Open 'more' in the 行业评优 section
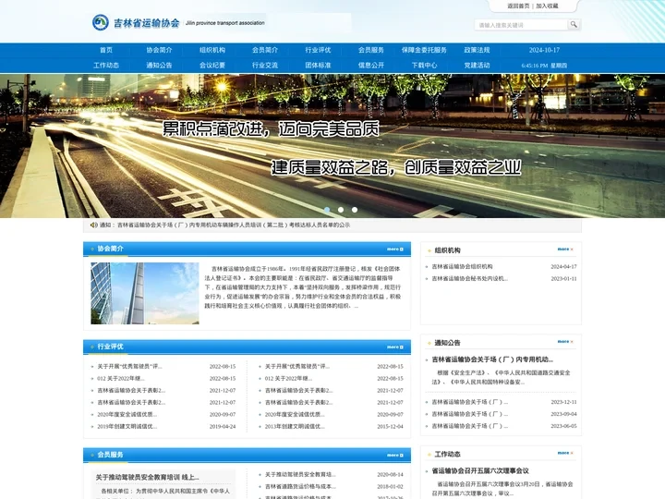 [394, 347]
